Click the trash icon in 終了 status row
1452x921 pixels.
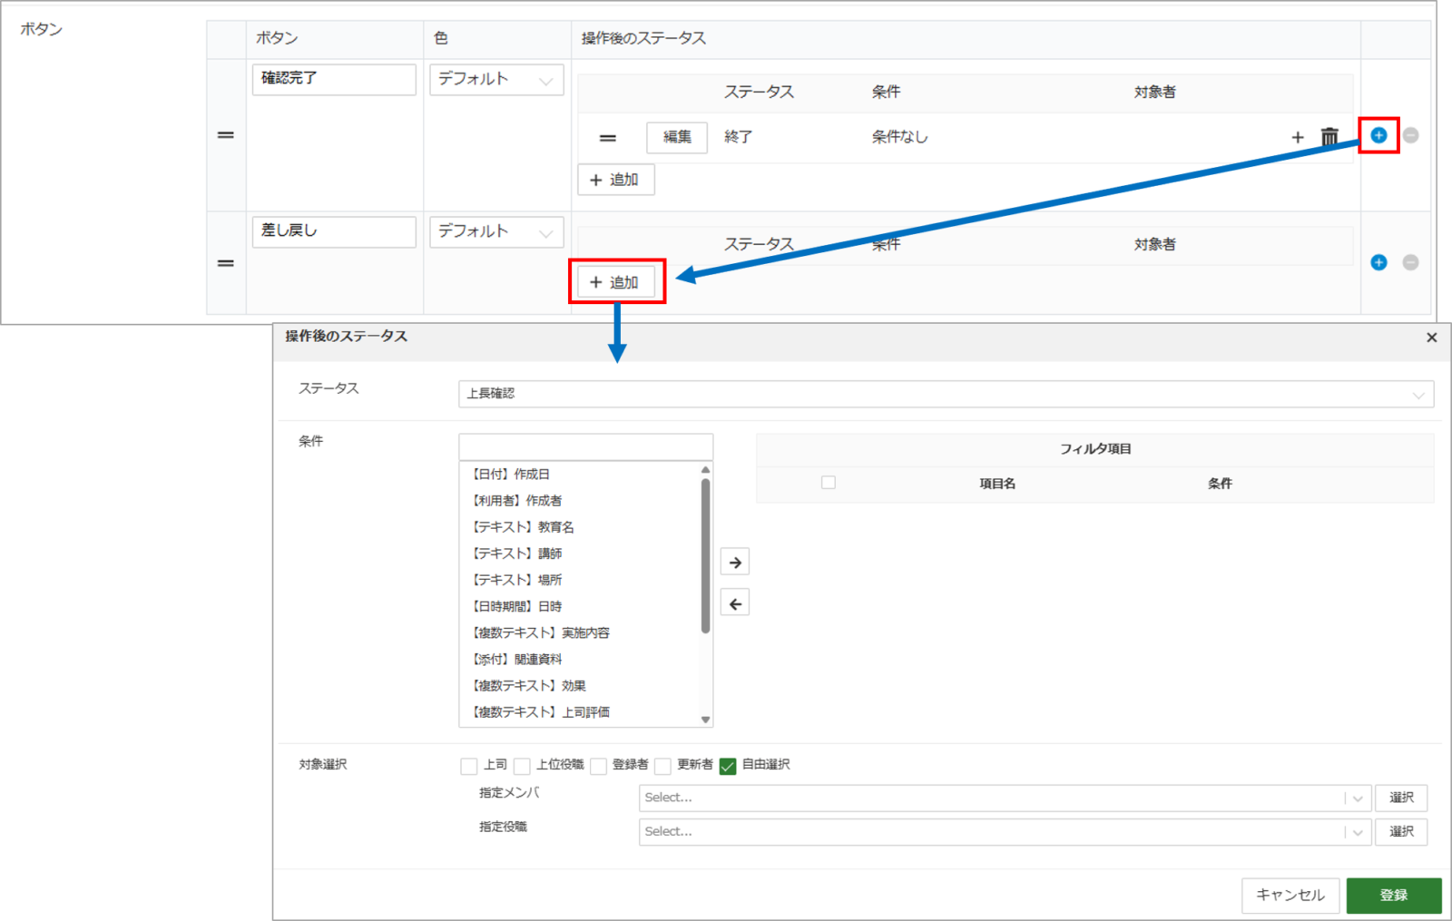1329,137
